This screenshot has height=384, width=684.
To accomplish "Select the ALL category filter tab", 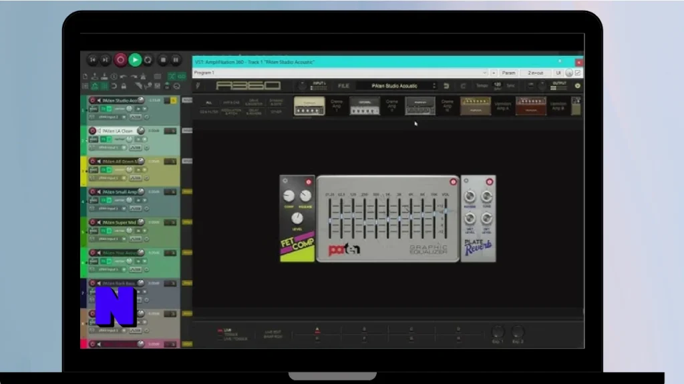I will click(209, 103).
